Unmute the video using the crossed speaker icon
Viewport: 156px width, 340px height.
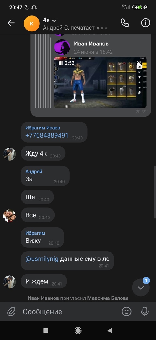click(139, 64)
